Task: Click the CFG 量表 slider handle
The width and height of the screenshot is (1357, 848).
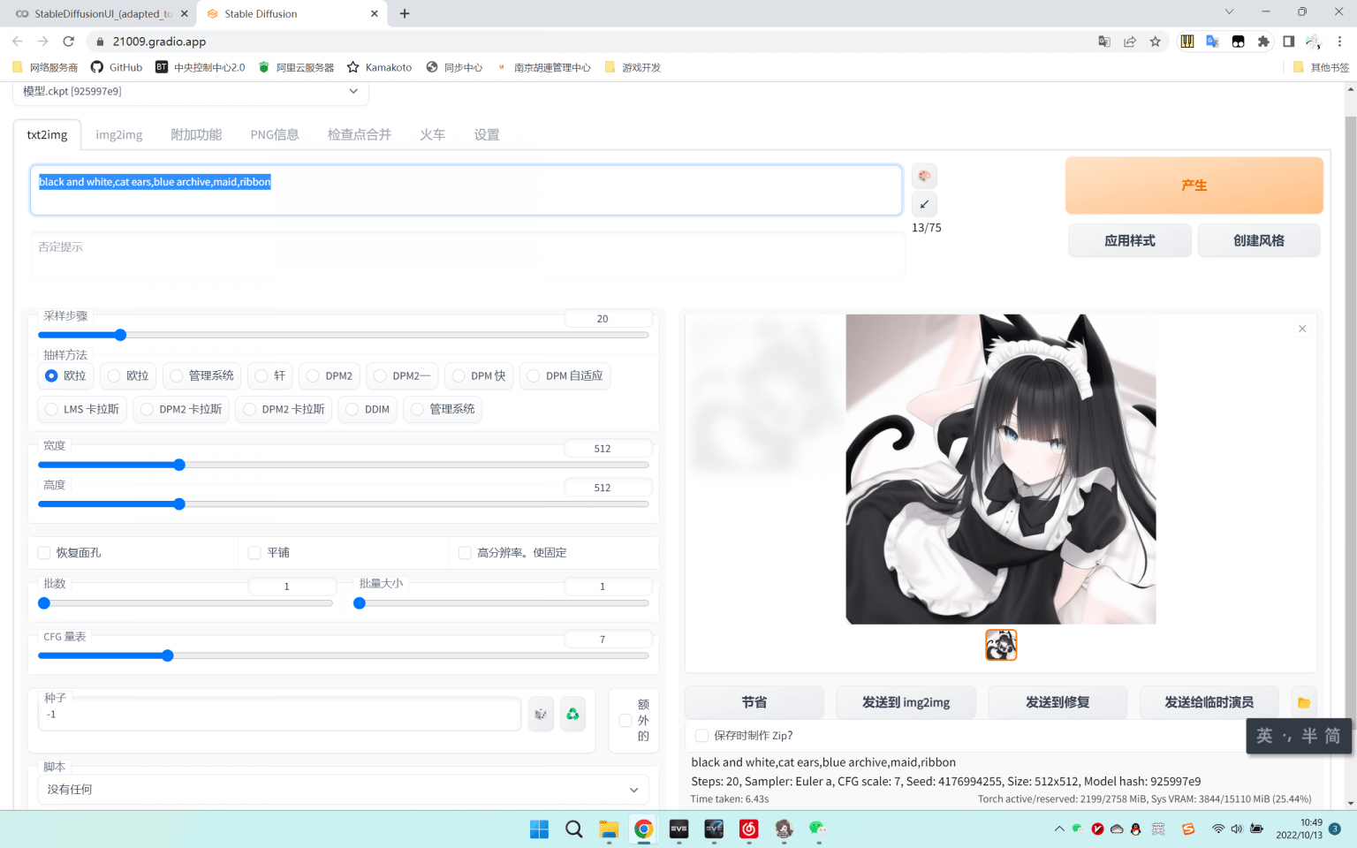Action: click(x=167, y=655)
